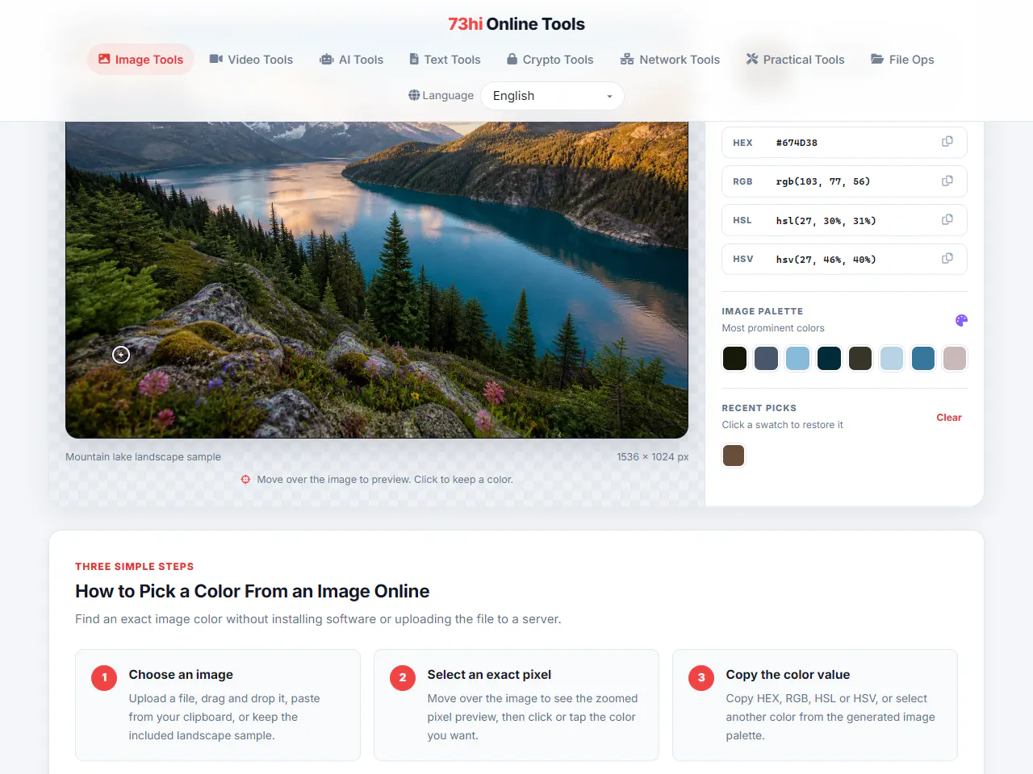Click the Select an exact pixel step card

click(516, 705)
